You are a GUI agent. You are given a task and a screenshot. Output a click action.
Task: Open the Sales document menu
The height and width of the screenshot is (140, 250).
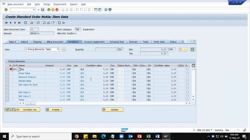click(x=15, y=4)
